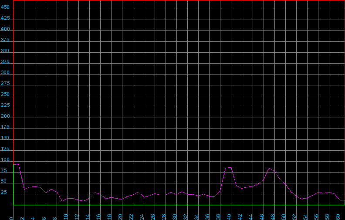This screenshot has height=220, width=345.
Task: Select the 22 value on the X axis
Action: pyautogui.click(x=131, y=217)
